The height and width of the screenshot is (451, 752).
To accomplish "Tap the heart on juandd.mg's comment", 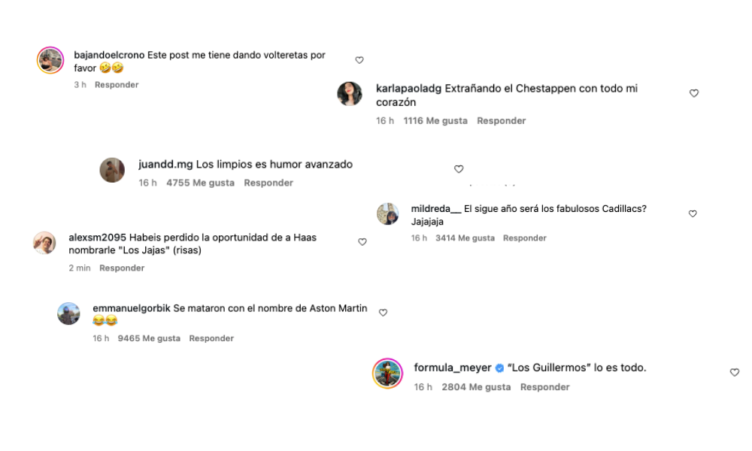I will pyautogui.click(x=459, y=169).
